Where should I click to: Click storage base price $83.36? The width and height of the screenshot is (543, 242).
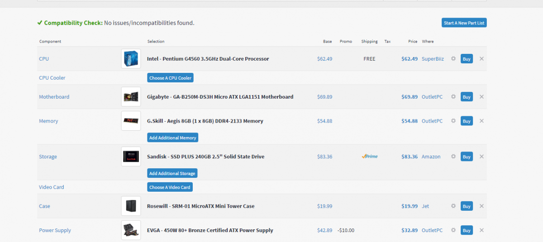[324, 157]
